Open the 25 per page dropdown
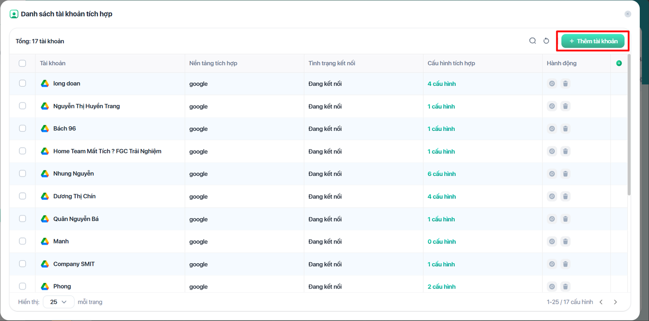The width and height of the screenshot is (649, 321). coord(58,302)
